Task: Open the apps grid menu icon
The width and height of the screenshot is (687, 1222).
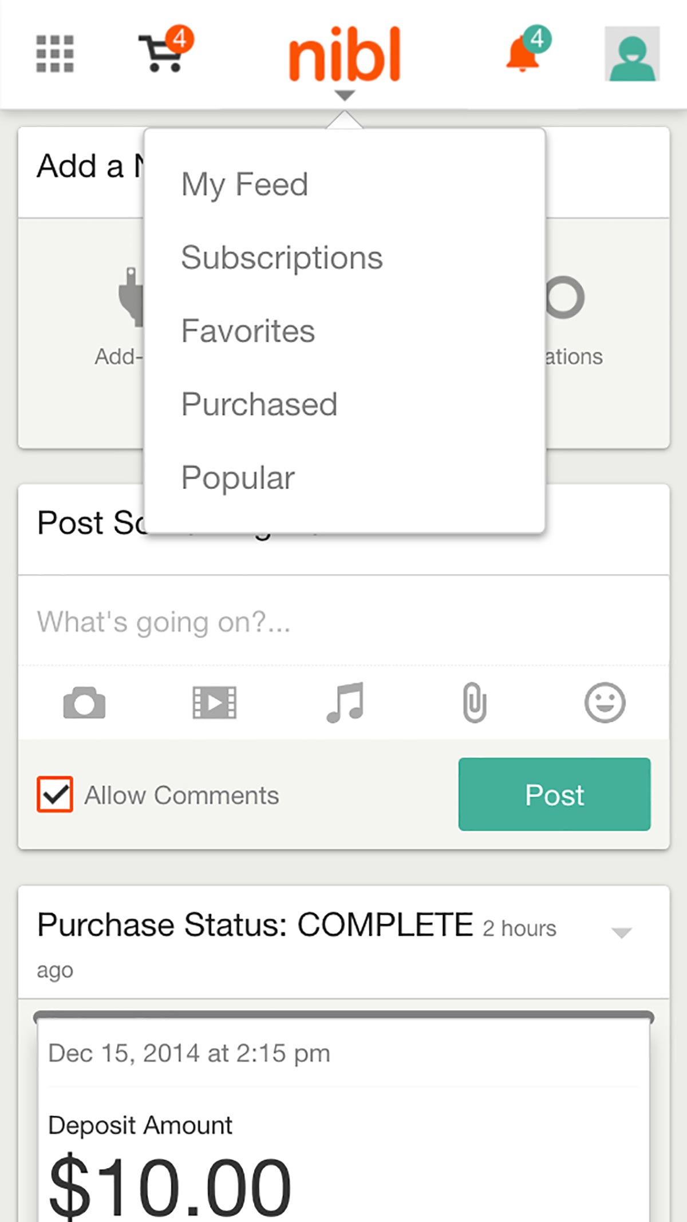Action: (55, 54)
